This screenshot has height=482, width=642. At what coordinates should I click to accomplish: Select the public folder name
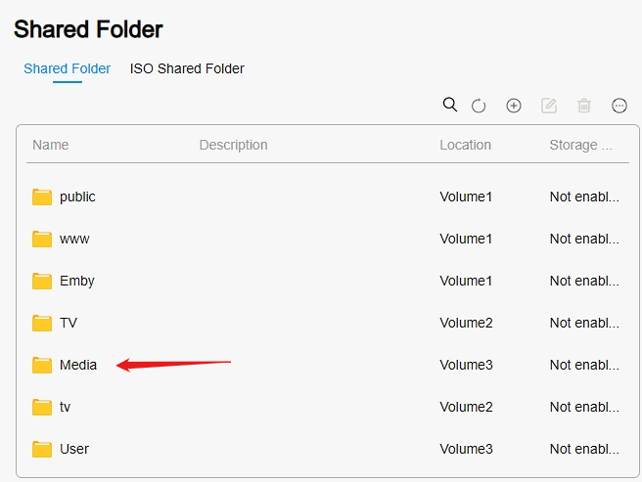(x=77, y=197)
